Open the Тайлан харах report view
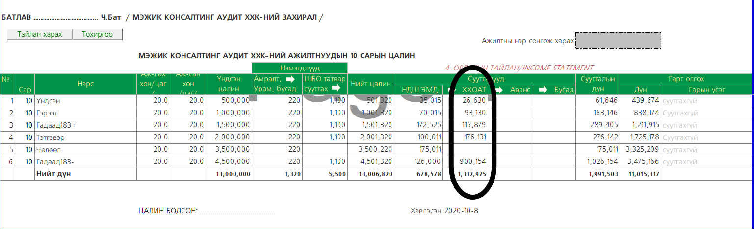The image size is (754, 229). coord(40,34)
